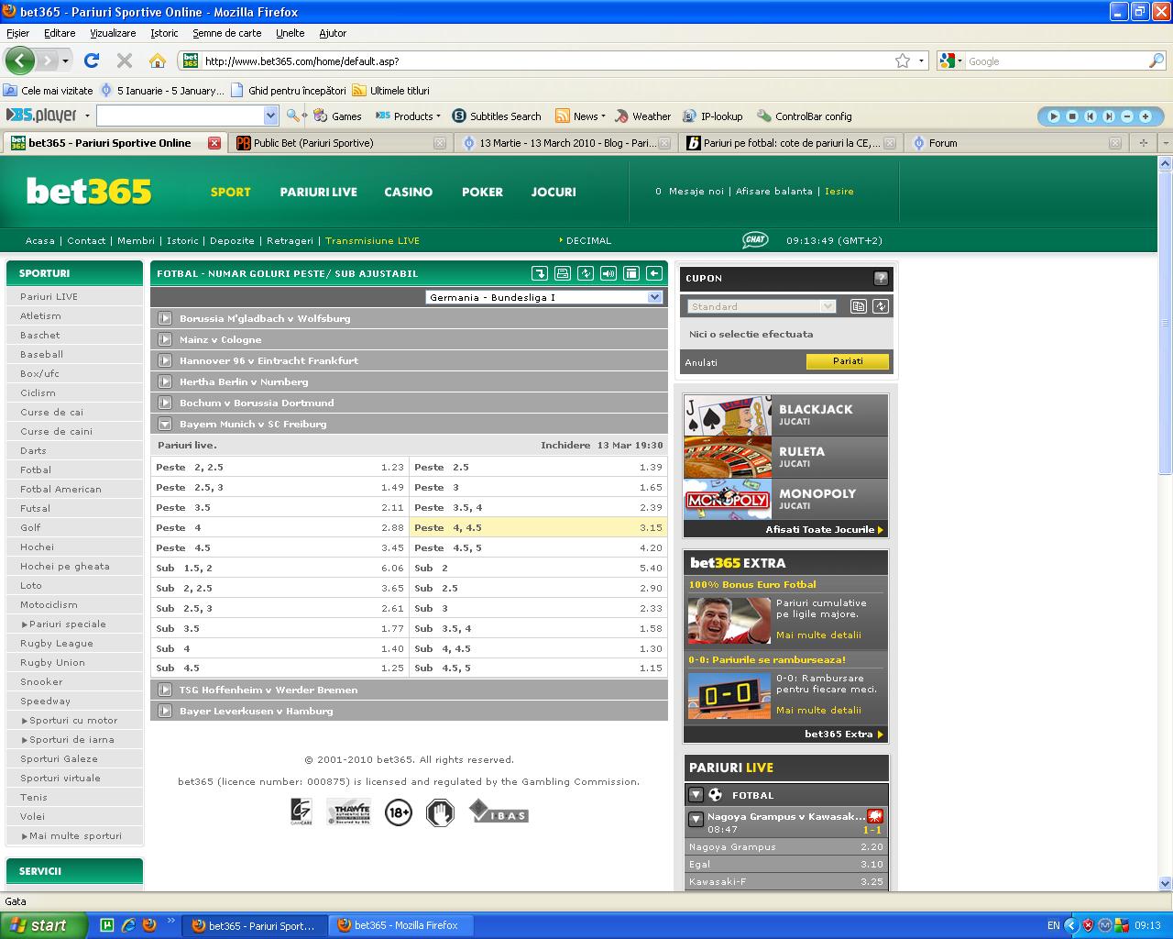Open Subtitles Search in B5 toolbar

click(497, 116)
